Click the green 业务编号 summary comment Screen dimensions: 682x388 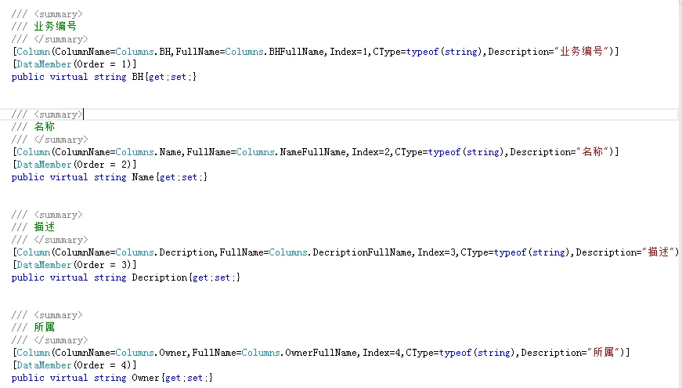coord(56,27)
